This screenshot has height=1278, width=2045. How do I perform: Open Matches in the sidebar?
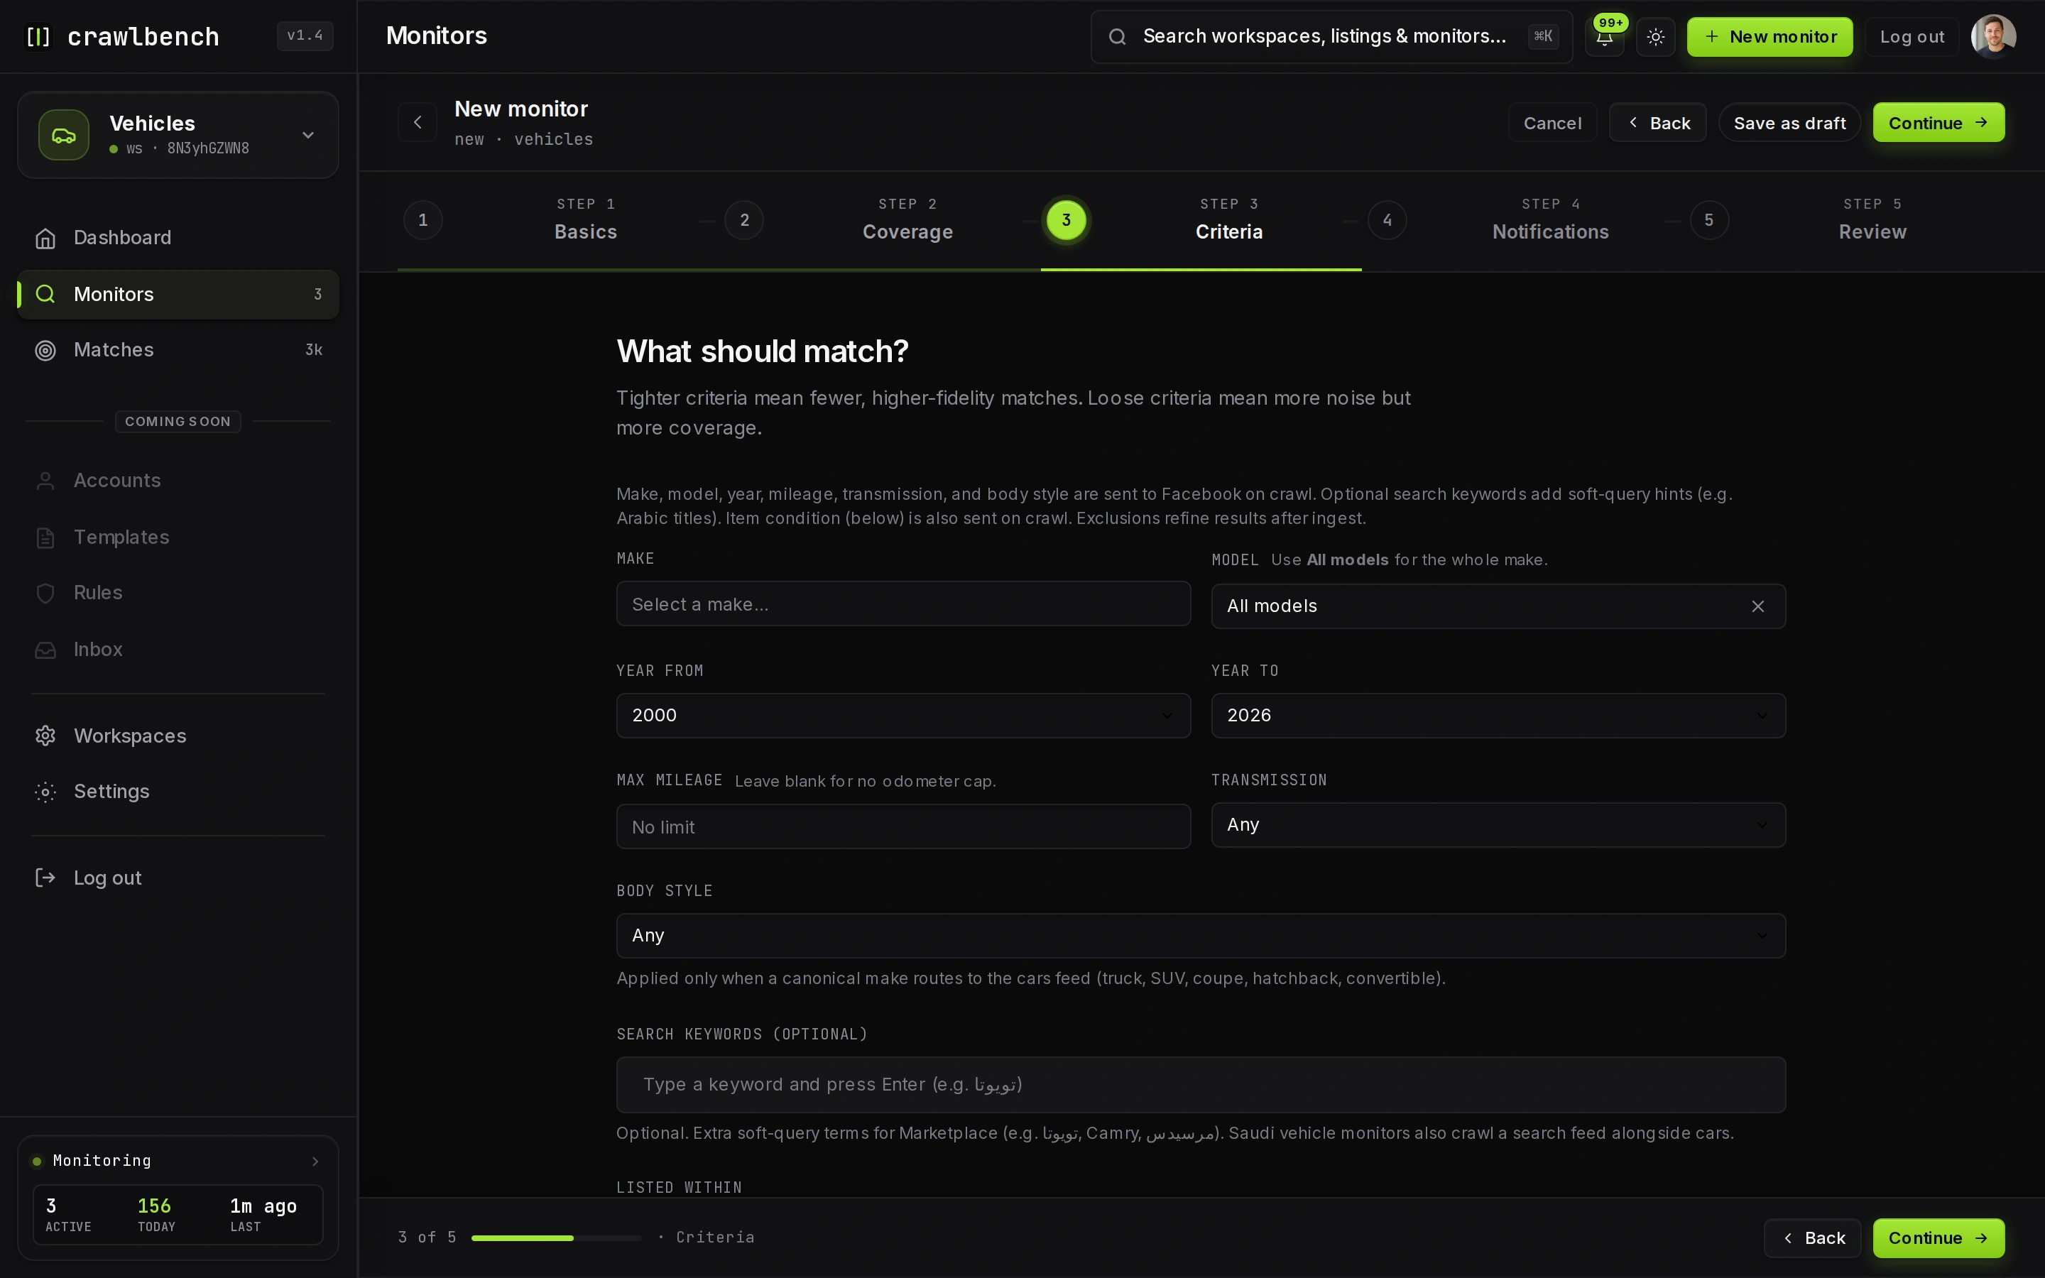click(x=178, y=350)
